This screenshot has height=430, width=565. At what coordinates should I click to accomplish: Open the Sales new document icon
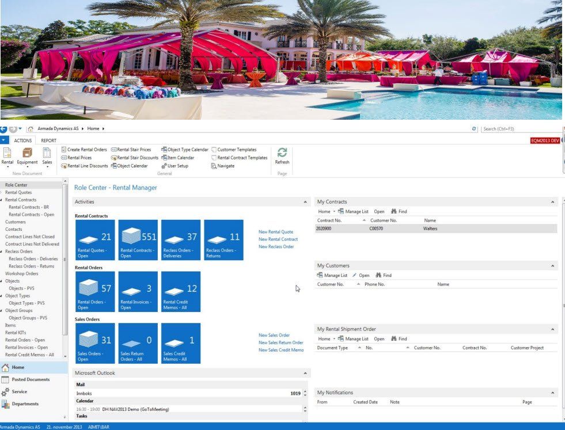[x=47, y=153]
